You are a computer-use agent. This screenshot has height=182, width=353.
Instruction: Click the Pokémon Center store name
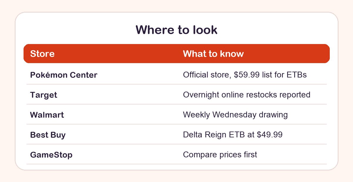click(64, 75)
